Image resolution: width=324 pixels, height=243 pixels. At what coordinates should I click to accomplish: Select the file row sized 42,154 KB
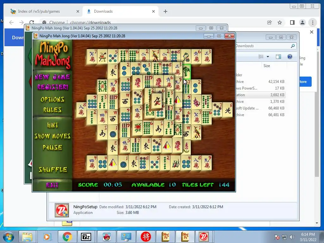click(x=260, y=82)
